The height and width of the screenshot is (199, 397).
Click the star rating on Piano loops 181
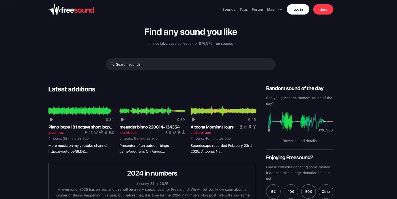109,132
